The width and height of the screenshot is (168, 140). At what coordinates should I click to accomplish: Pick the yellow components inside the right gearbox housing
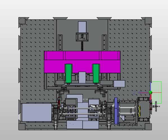tap(140, 111)
